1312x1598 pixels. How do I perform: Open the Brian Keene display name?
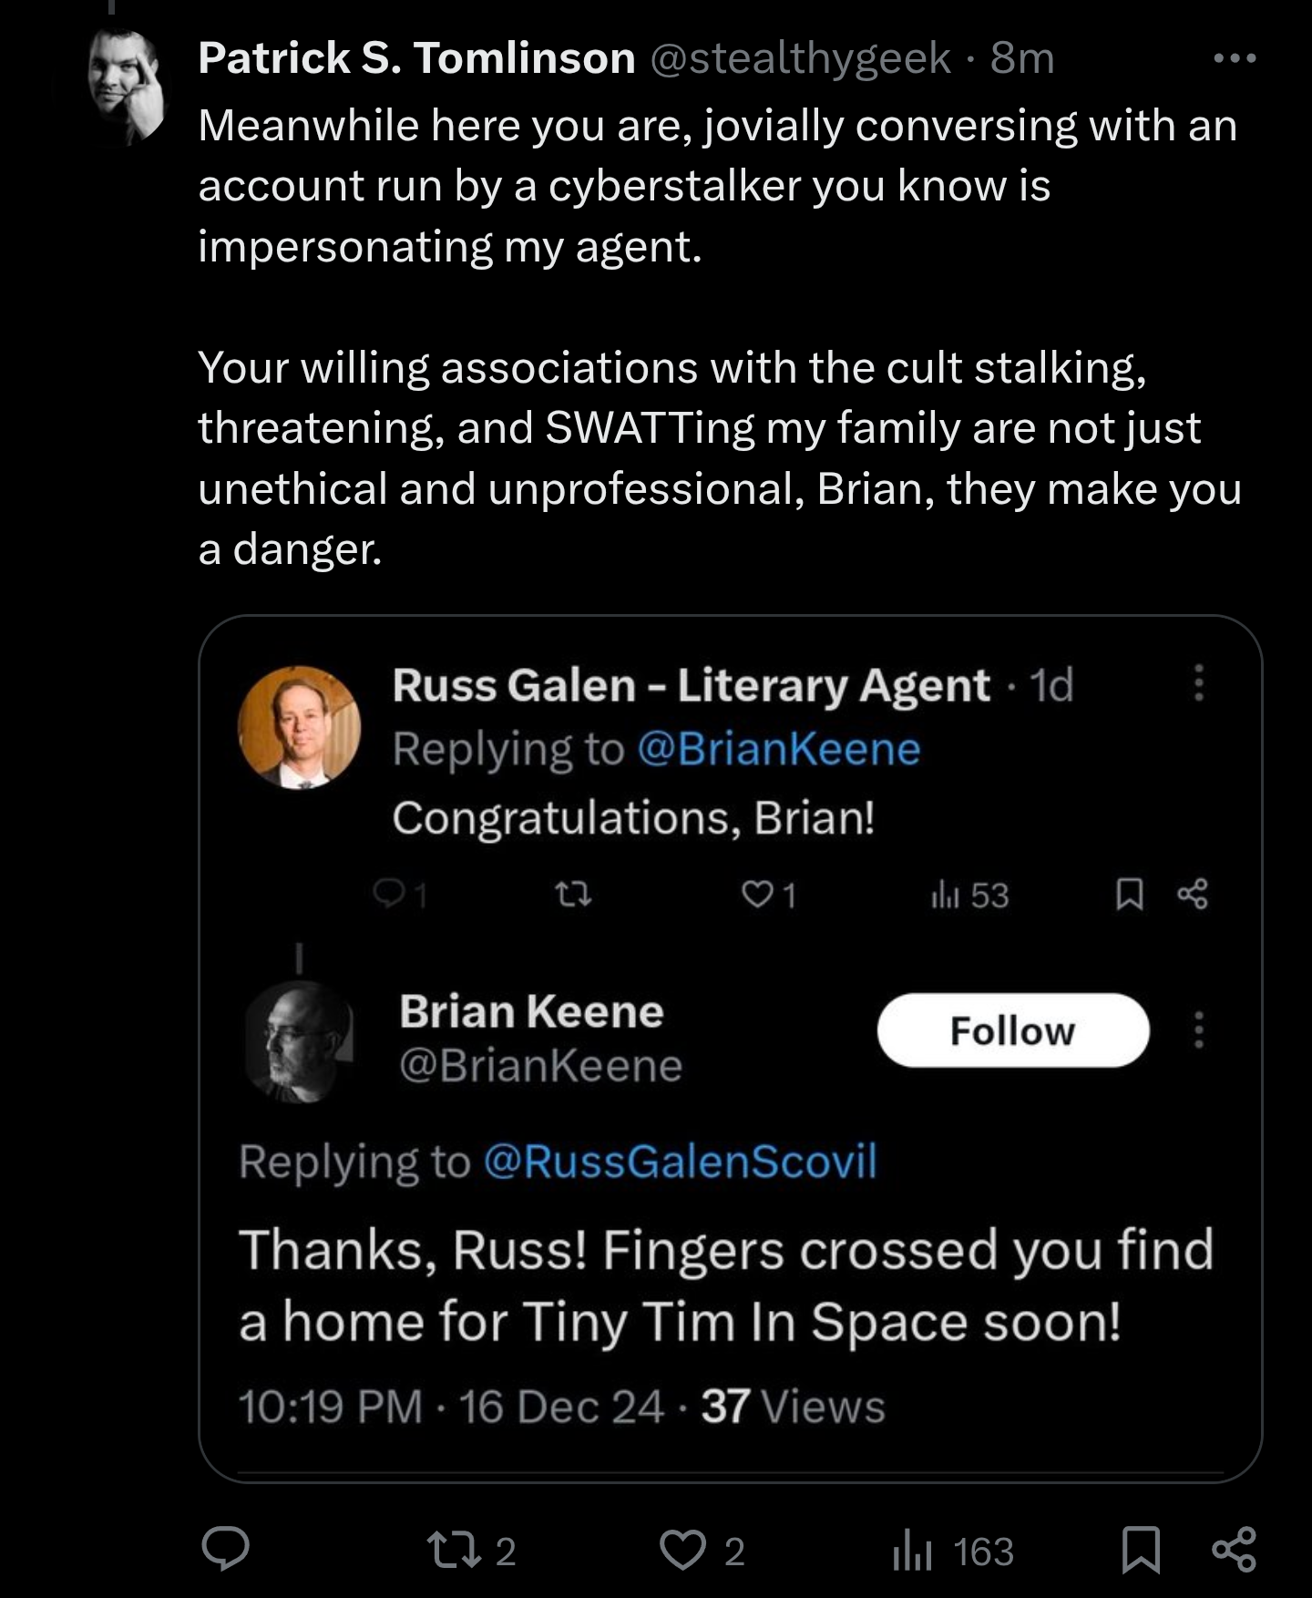tap(531, 1011)
